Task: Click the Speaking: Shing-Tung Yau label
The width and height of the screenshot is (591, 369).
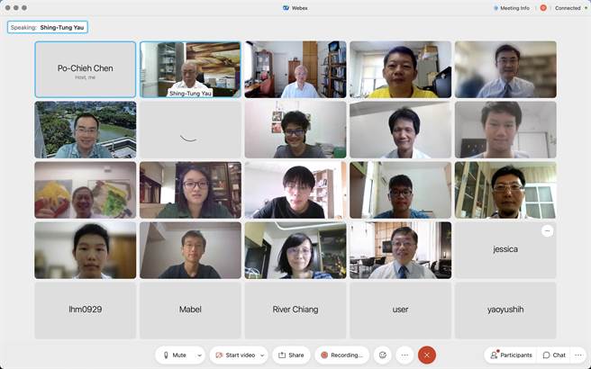Action: [x=48, y=27]
